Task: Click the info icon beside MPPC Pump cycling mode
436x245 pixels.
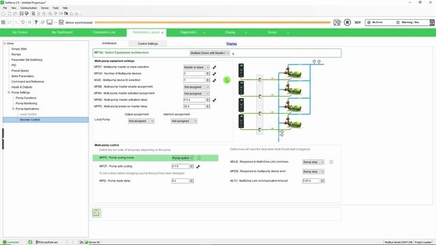Action: (199, 158)
